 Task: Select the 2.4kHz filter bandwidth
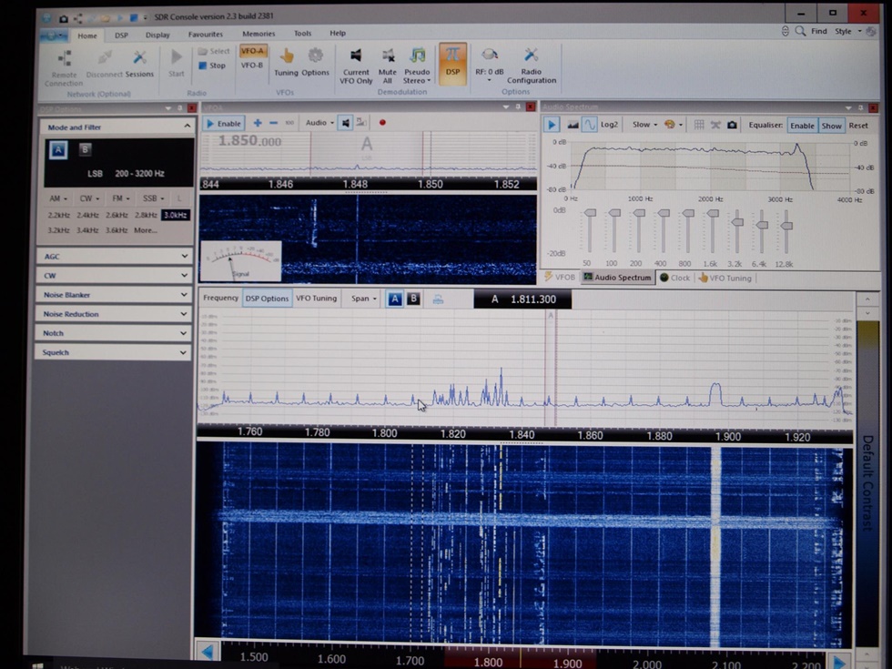(87, 215)
